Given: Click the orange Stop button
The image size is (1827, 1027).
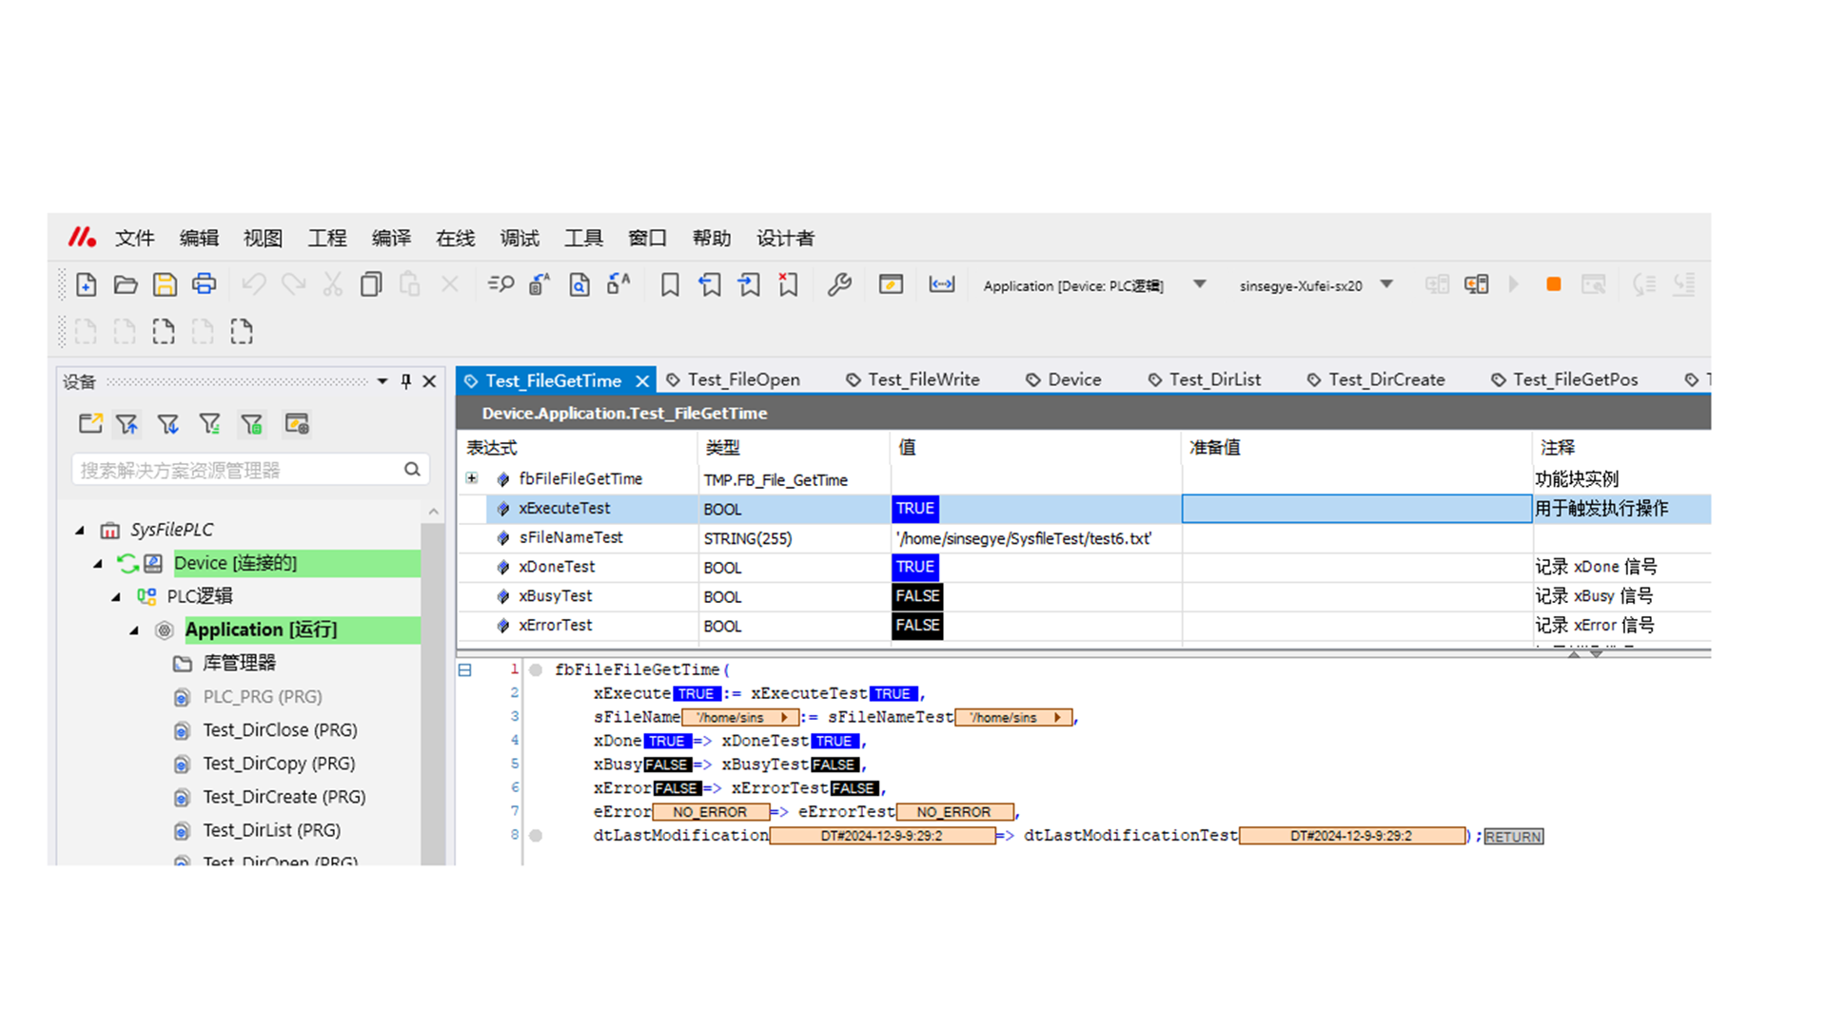Looking at the screenshot, I should [x=1553, y=284].
